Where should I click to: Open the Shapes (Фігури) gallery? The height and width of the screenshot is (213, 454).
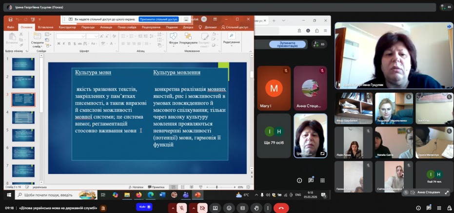[x=173, y=39]
